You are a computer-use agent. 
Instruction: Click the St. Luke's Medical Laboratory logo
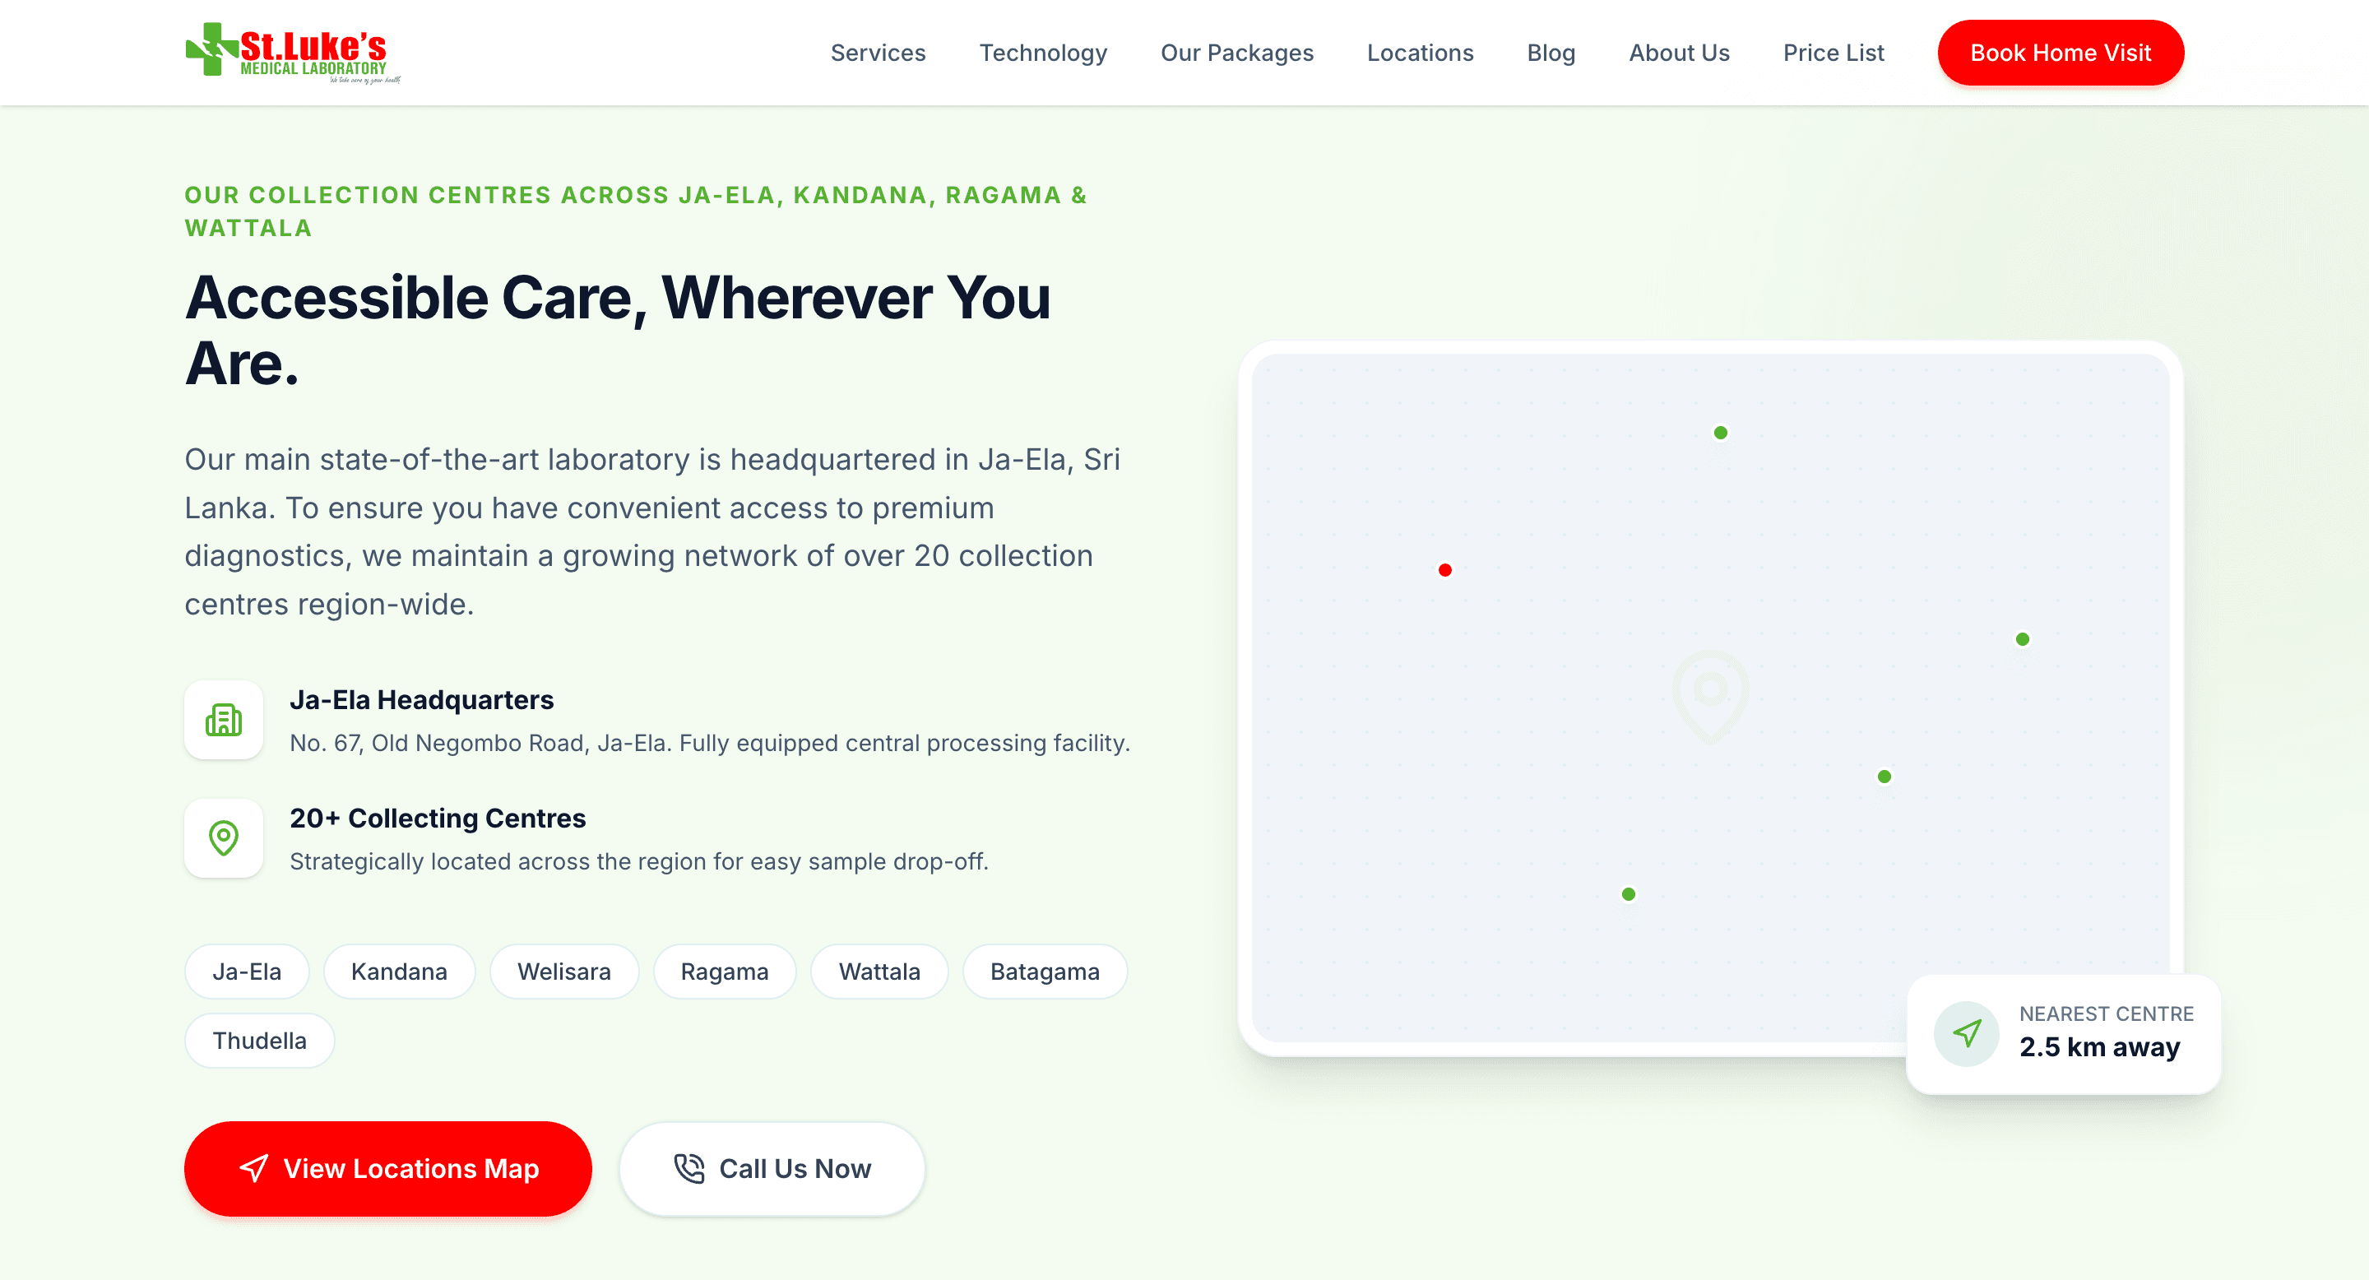pos(293,53)
